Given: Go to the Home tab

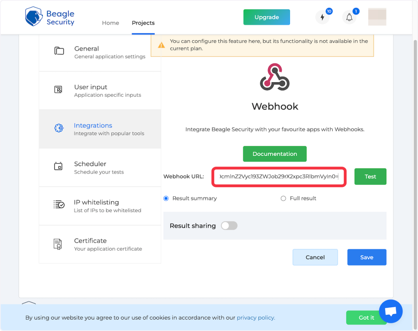Looking at the screenshot, I should click(110, 23).
